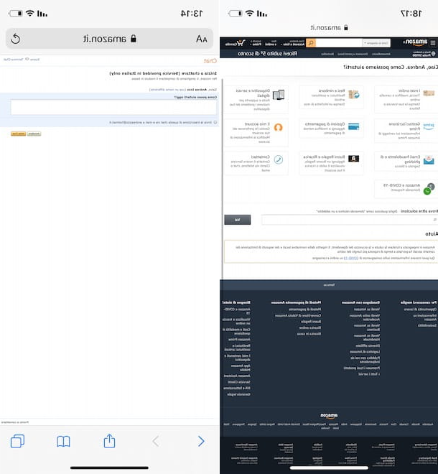Click the 'Ricevi subito 5€ di sconto' banner
Screen dimensions: 438x474
[x=267, y=54]
